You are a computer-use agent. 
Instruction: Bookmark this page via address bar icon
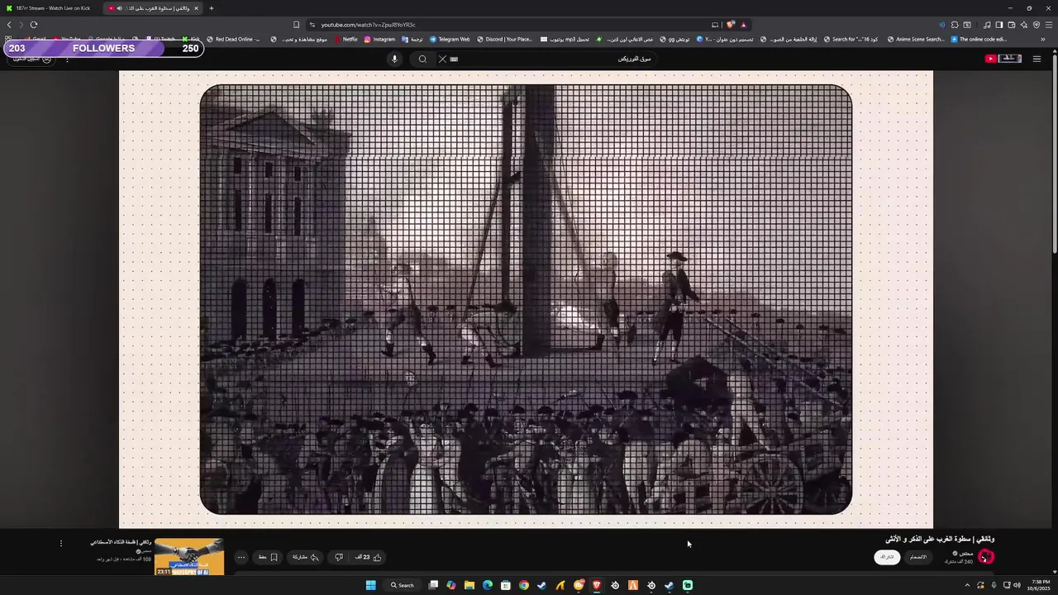tap(297, 25)
